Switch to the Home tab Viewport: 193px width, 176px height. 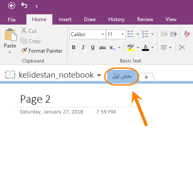39,19
